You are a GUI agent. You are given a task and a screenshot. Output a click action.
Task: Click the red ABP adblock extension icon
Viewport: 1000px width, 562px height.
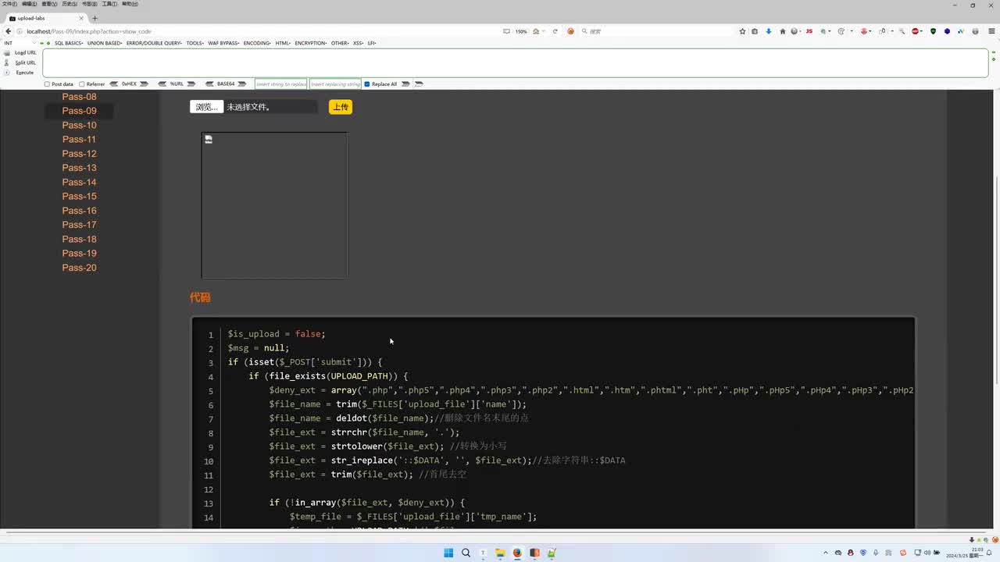coord(916,31)
